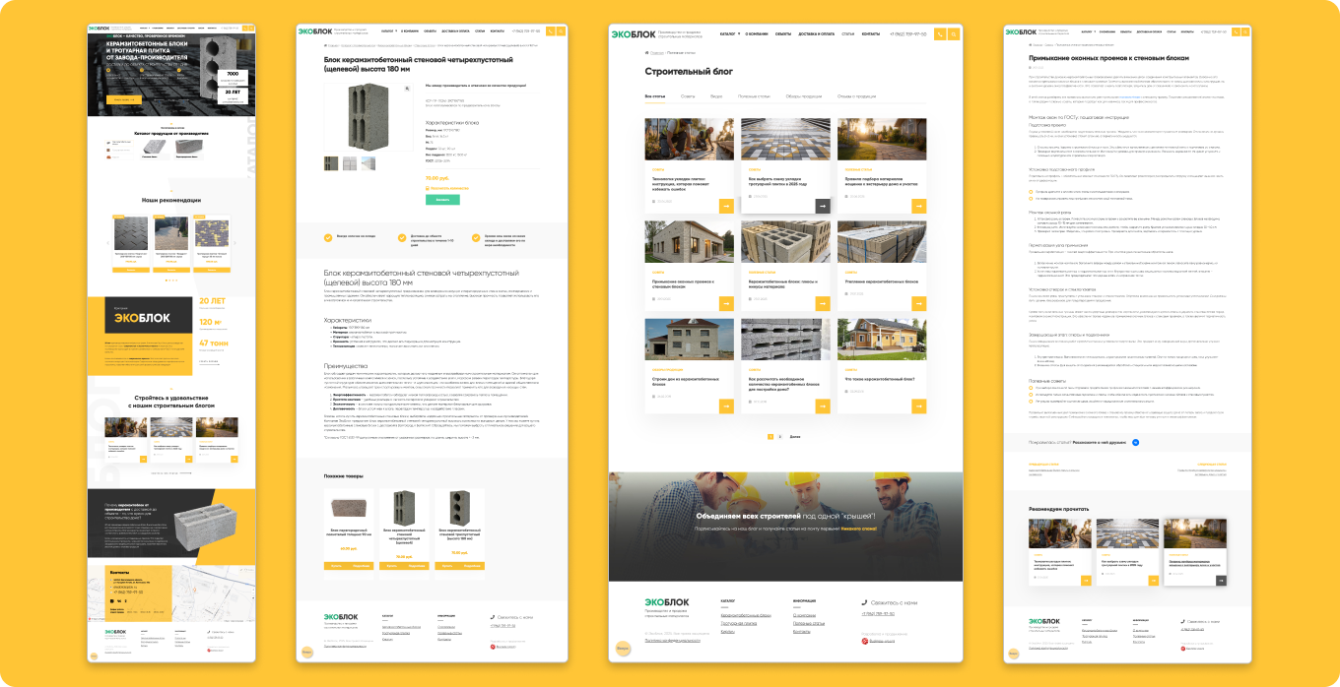Click arrow button on 'Что такое керамзитобетонный блок?' card
This screenshot has width=1340, height=687.
[919, 406]
